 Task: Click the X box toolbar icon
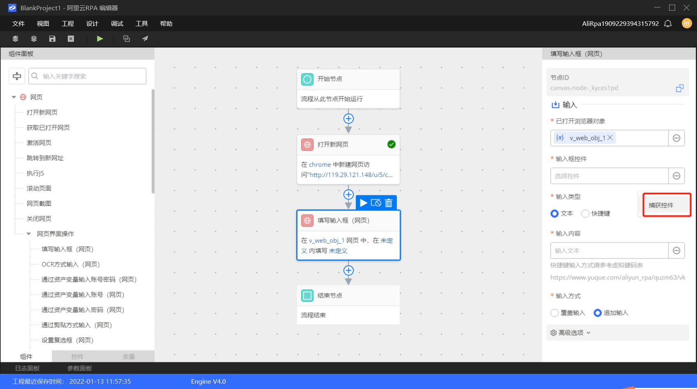(x=71, y=39)
